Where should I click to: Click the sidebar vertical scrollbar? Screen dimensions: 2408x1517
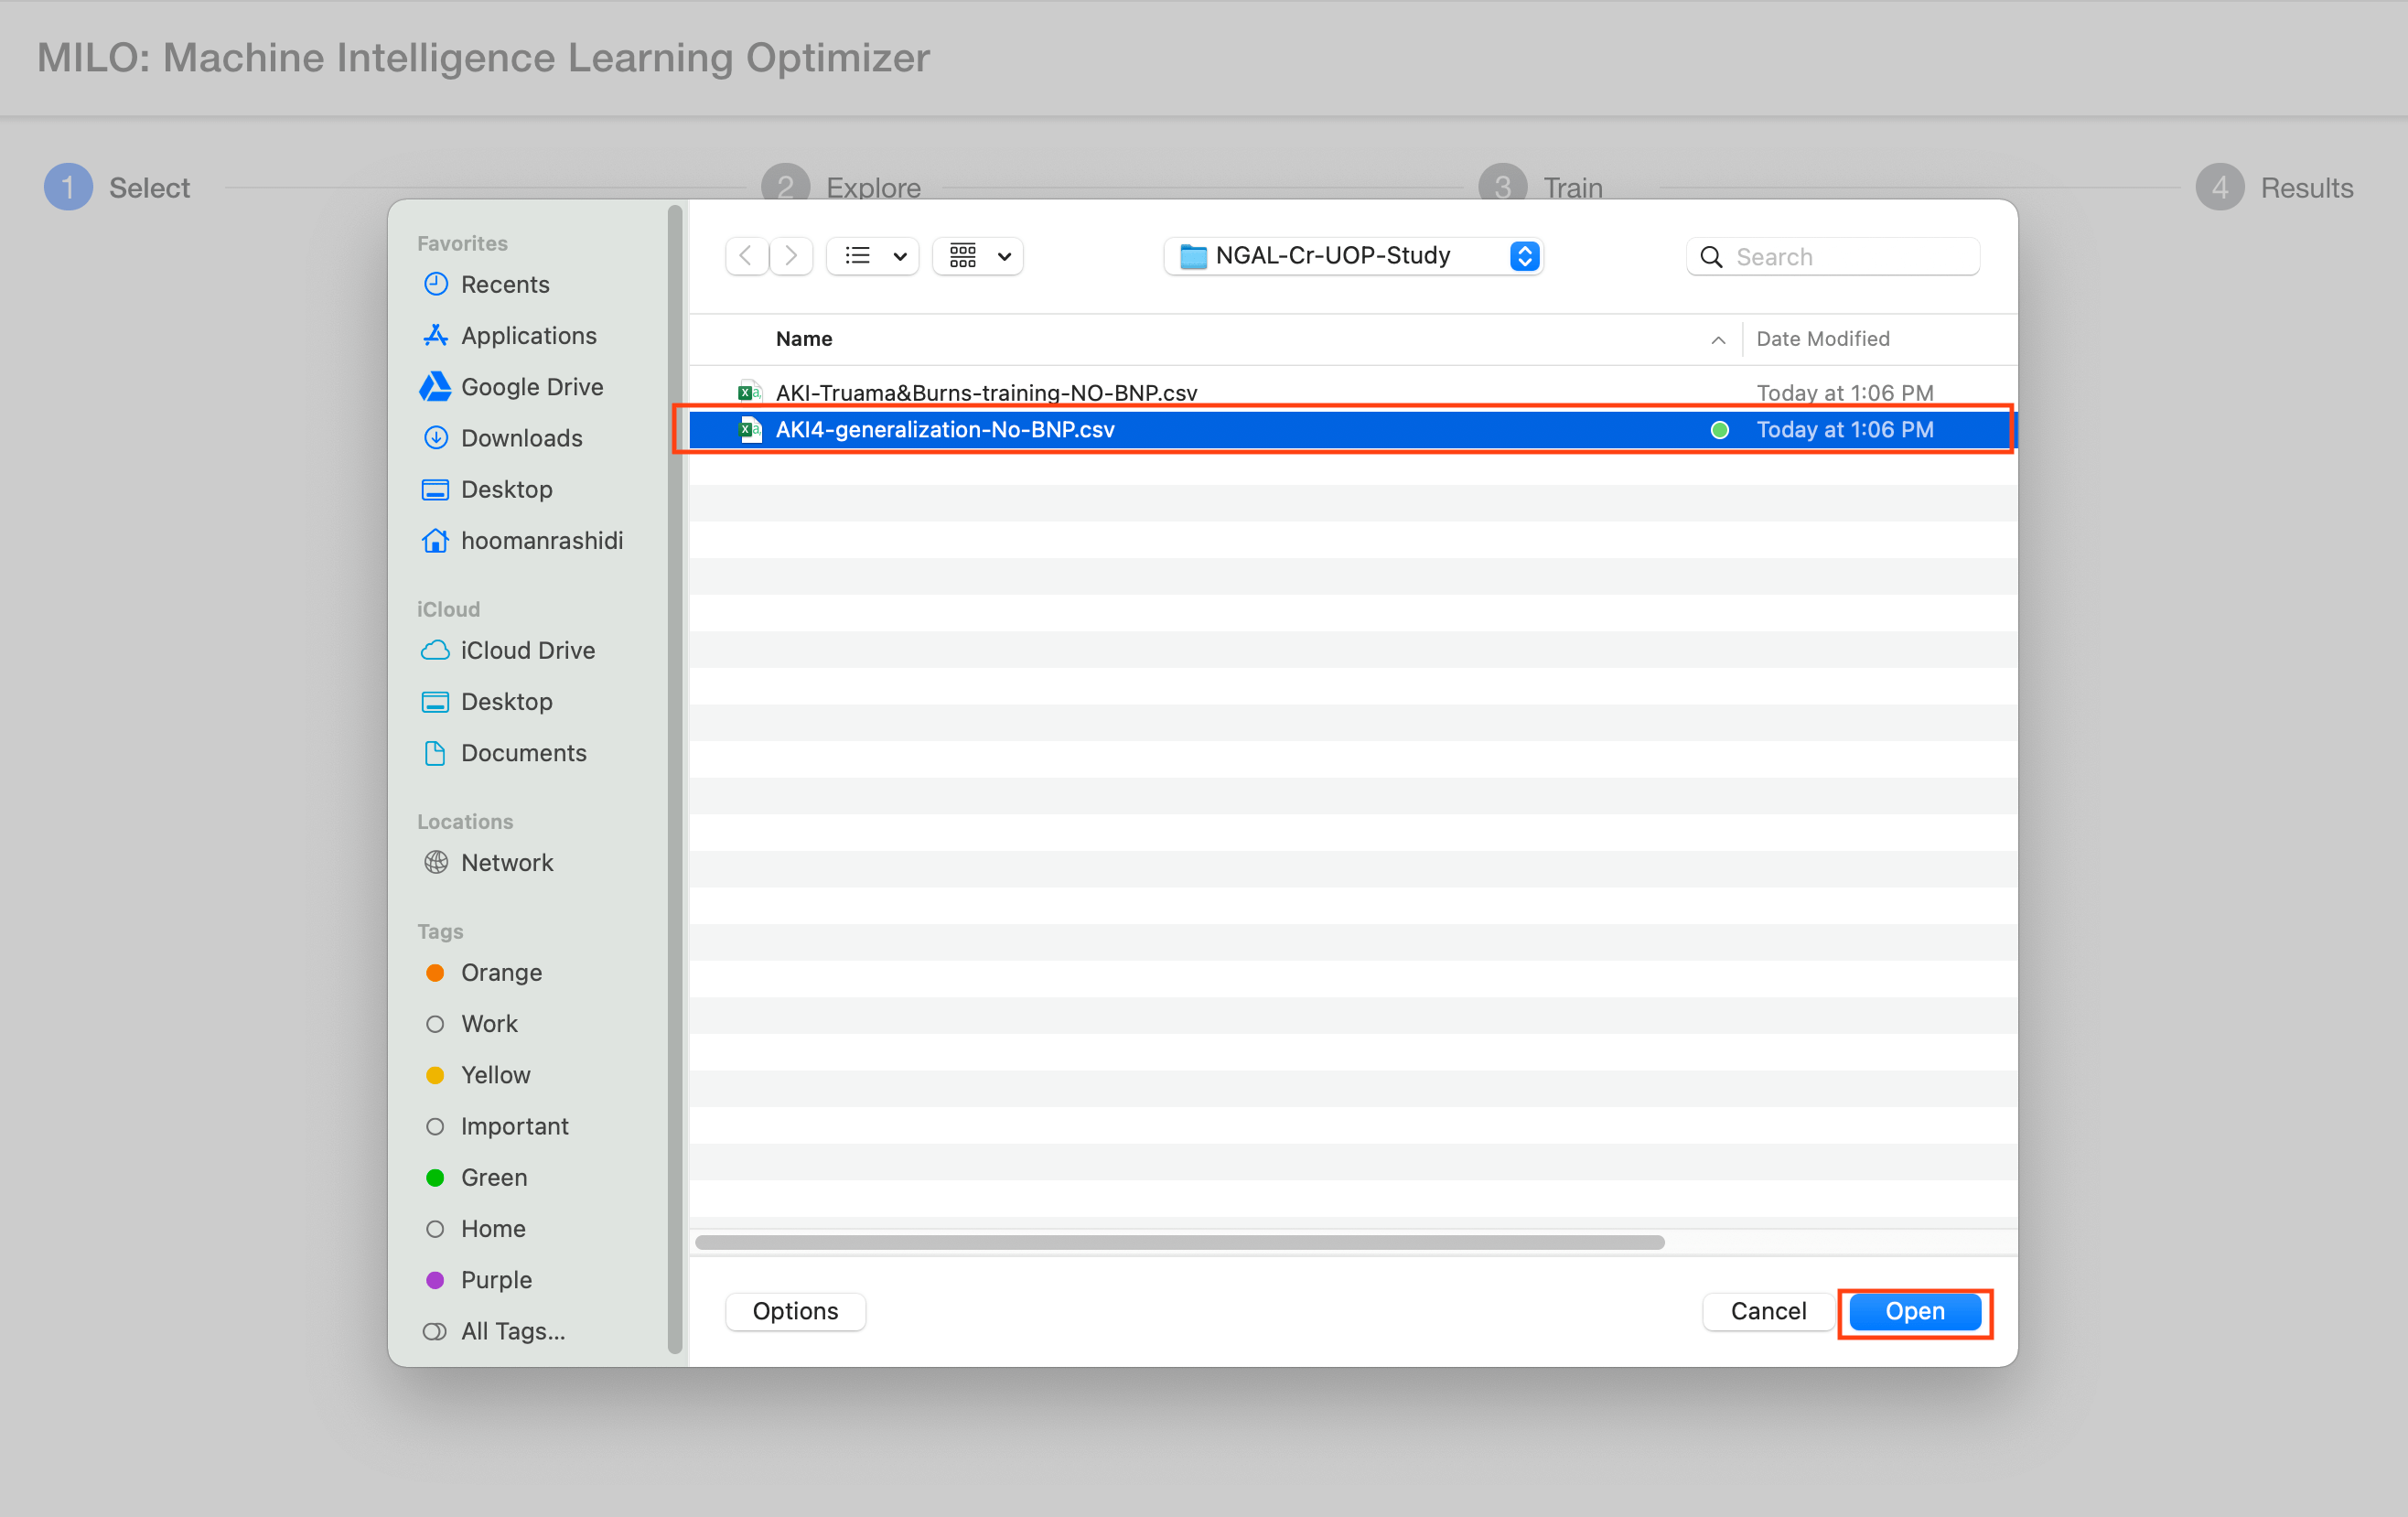[x=675, y=780]
